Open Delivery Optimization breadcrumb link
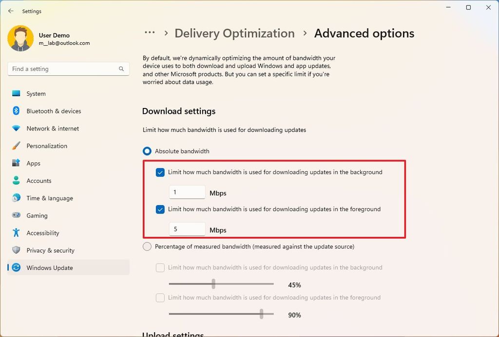 (234, 33)
